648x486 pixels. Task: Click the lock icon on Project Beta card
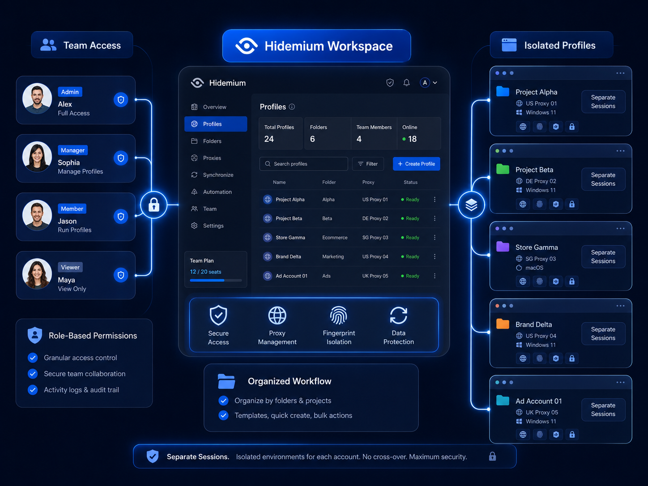(x=572, y=204)
